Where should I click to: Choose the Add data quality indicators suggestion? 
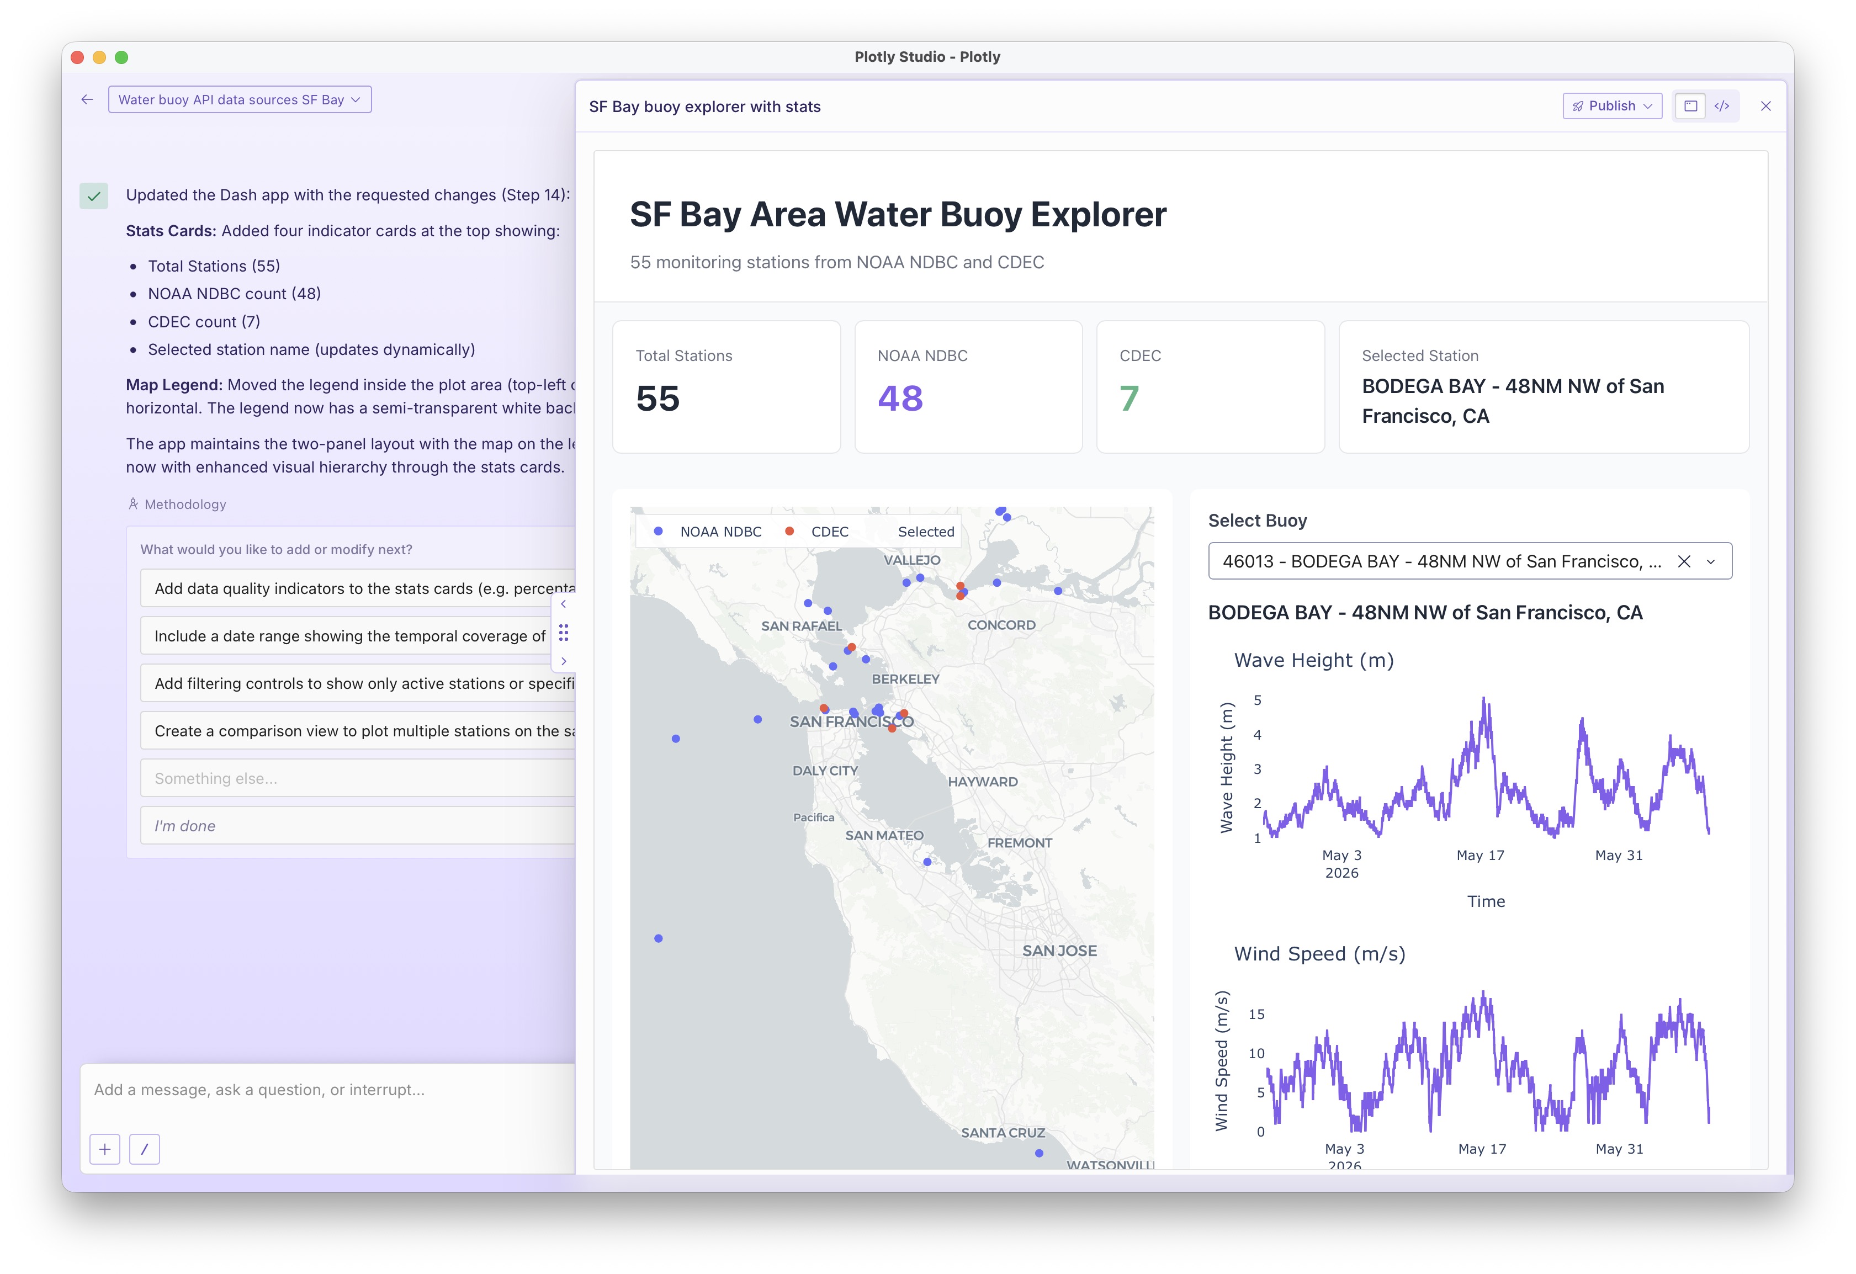358,588
